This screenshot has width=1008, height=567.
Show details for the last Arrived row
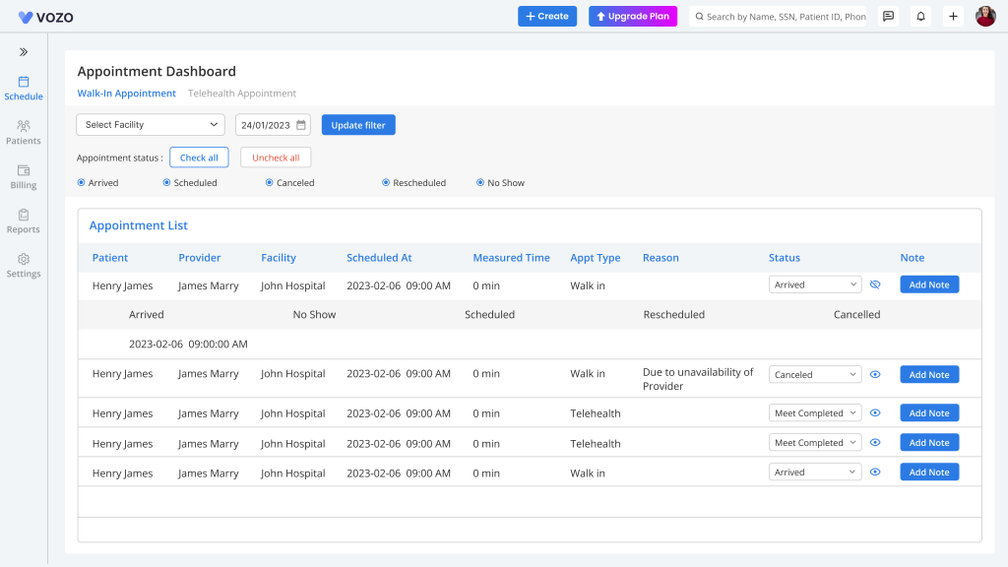[875, 472]
